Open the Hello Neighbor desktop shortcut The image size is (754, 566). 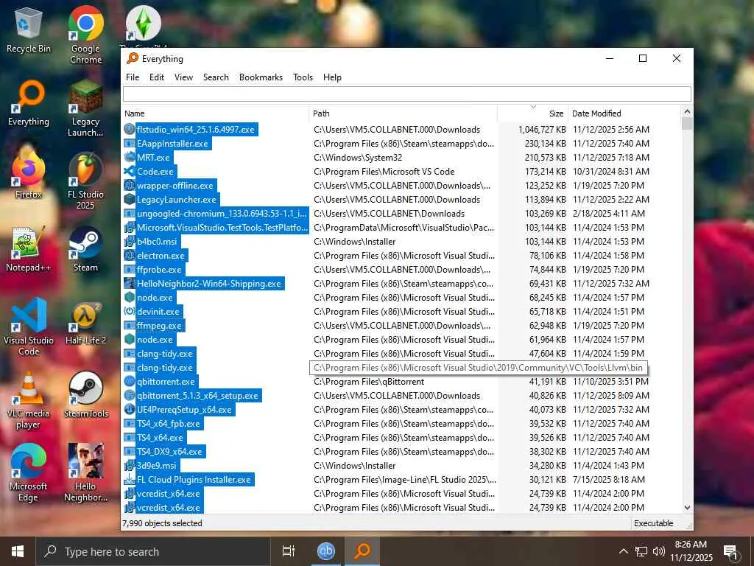click(85, 473)
